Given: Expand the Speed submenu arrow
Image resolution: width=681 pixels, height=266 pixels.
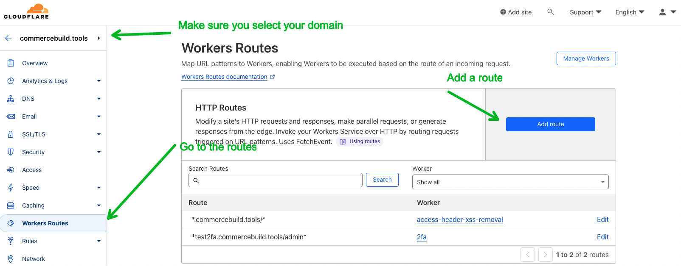Looking at the screenshot, I should pos(99,188).
